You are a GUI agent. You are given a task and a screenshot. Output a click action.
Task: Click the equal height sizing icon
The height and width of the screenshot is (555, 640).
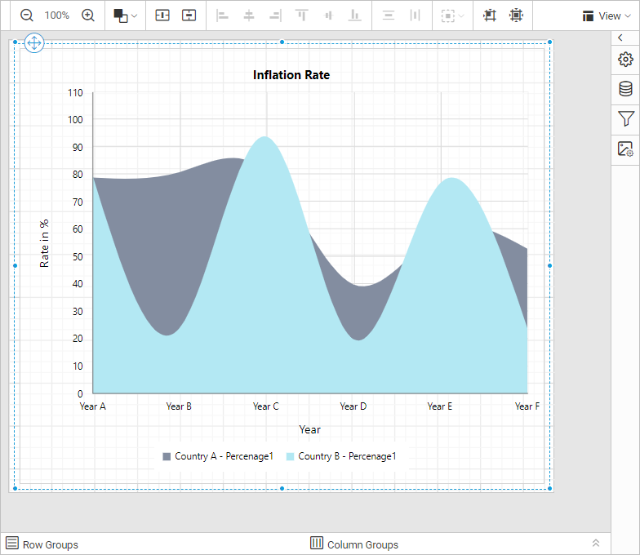(x=189, y=16)
